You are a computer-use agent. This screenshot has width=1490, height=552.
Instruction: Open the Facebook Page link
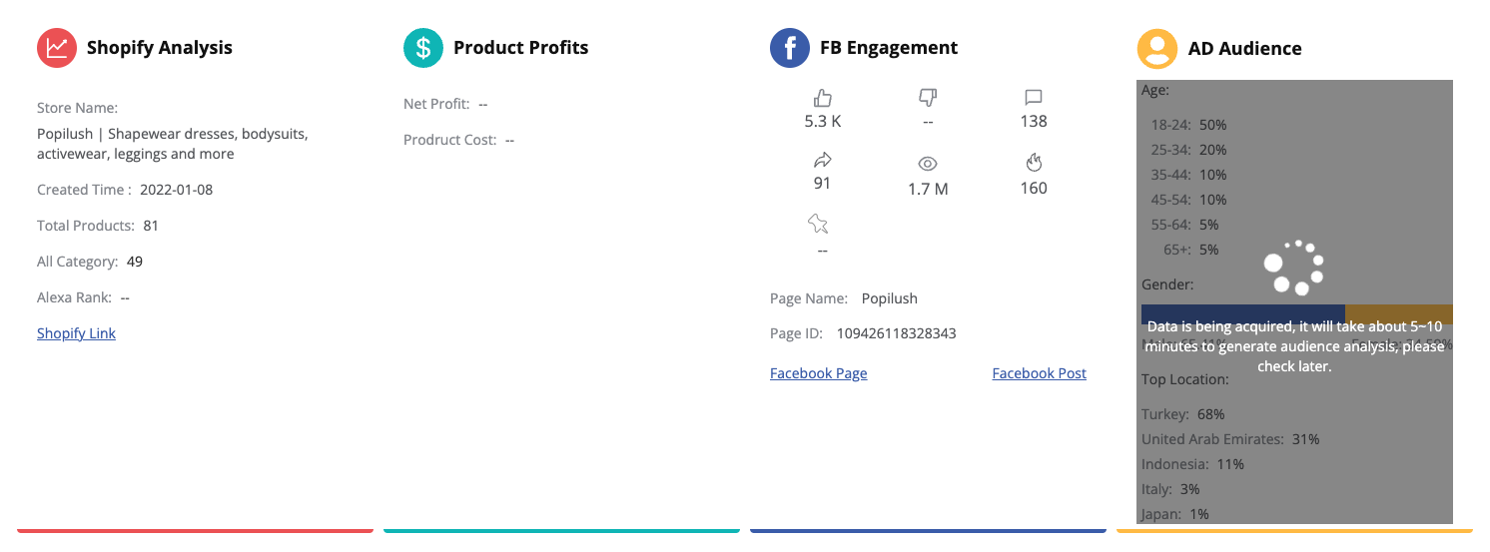[818, 373]
